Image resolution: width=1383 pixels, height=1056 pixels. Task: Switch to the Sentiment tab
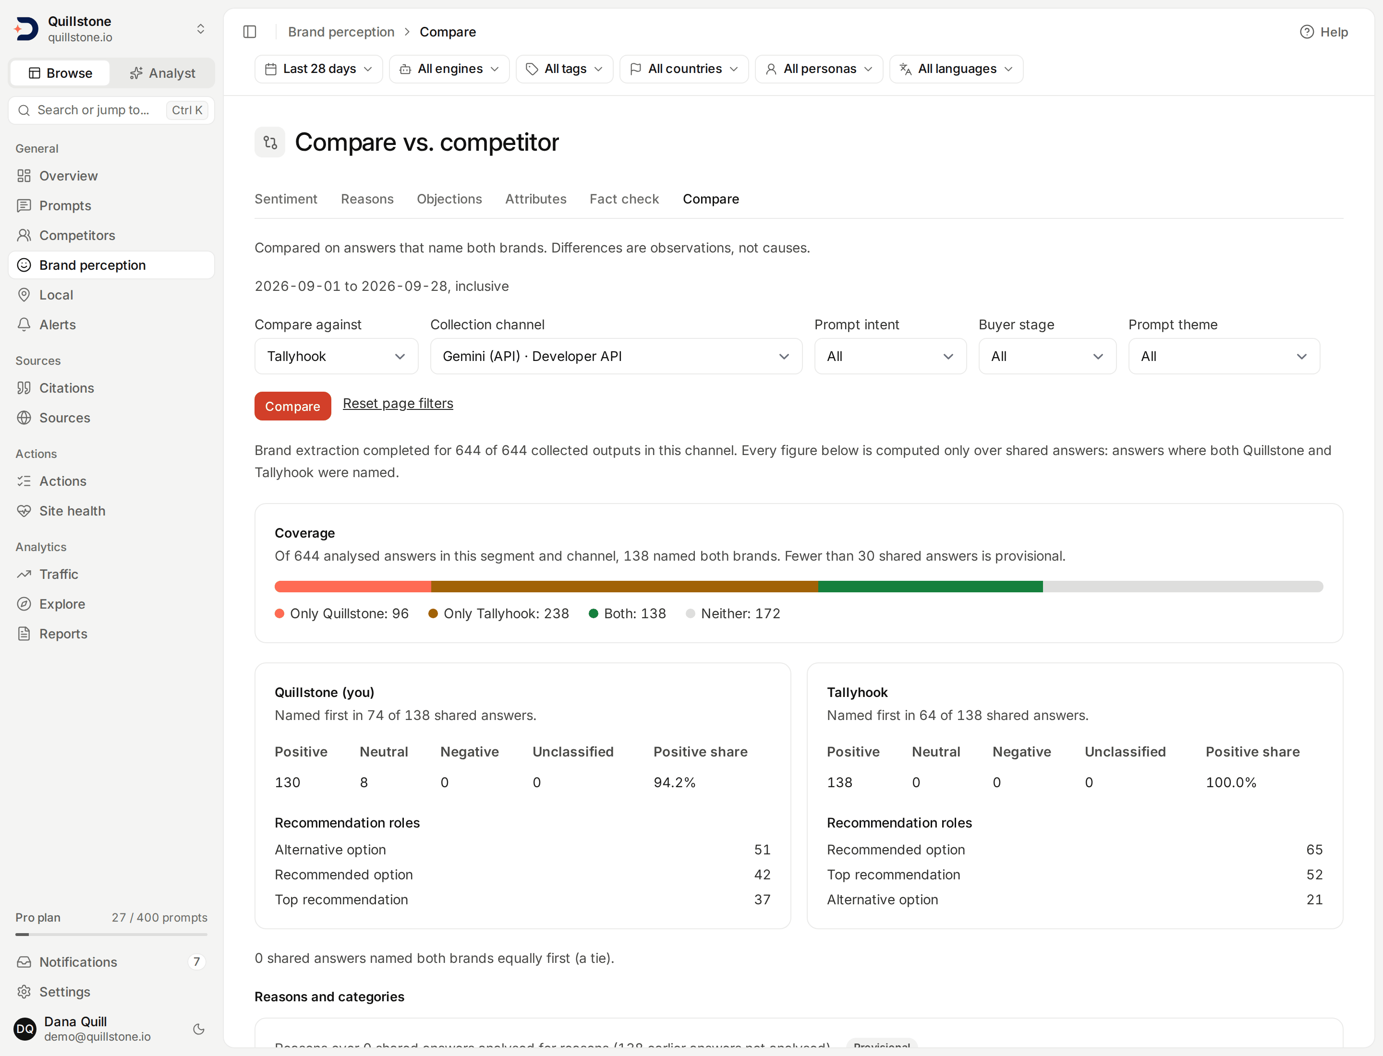tap(286, 199)
